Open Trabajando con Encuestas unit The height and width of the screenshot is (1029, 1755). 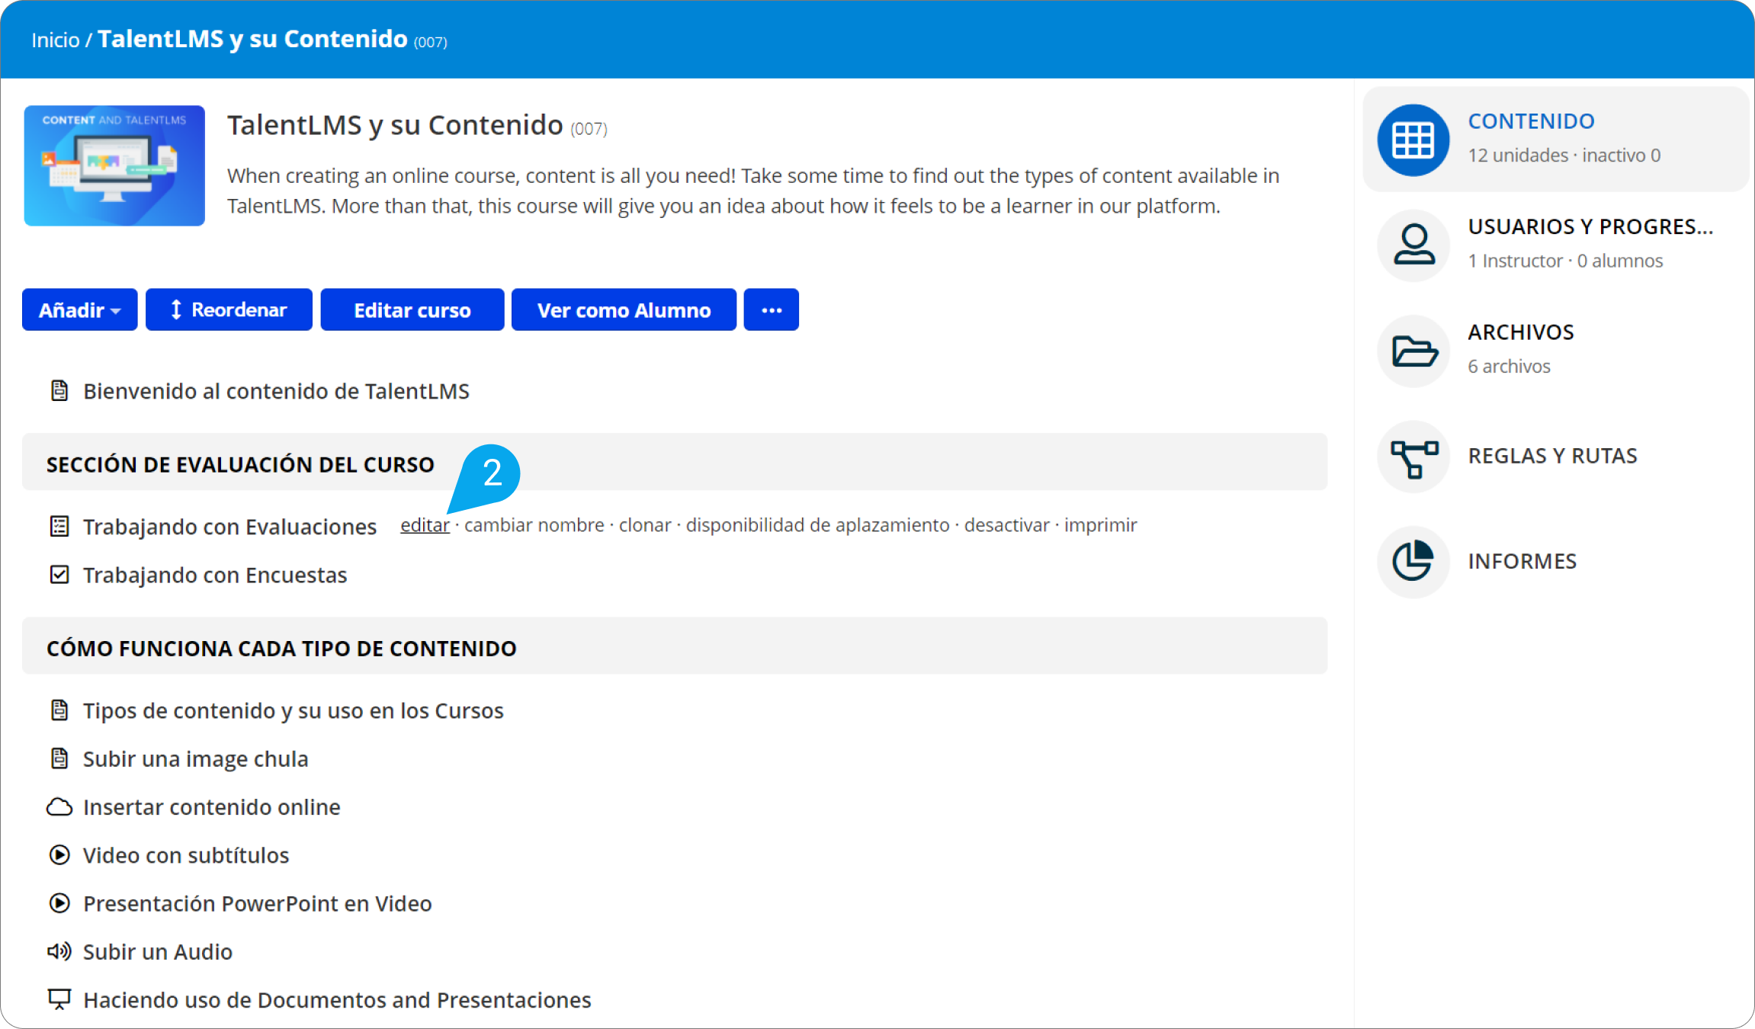[215, 575]
